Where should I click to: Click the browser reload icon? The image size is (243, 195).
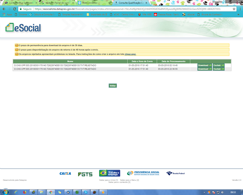(15, 9)
